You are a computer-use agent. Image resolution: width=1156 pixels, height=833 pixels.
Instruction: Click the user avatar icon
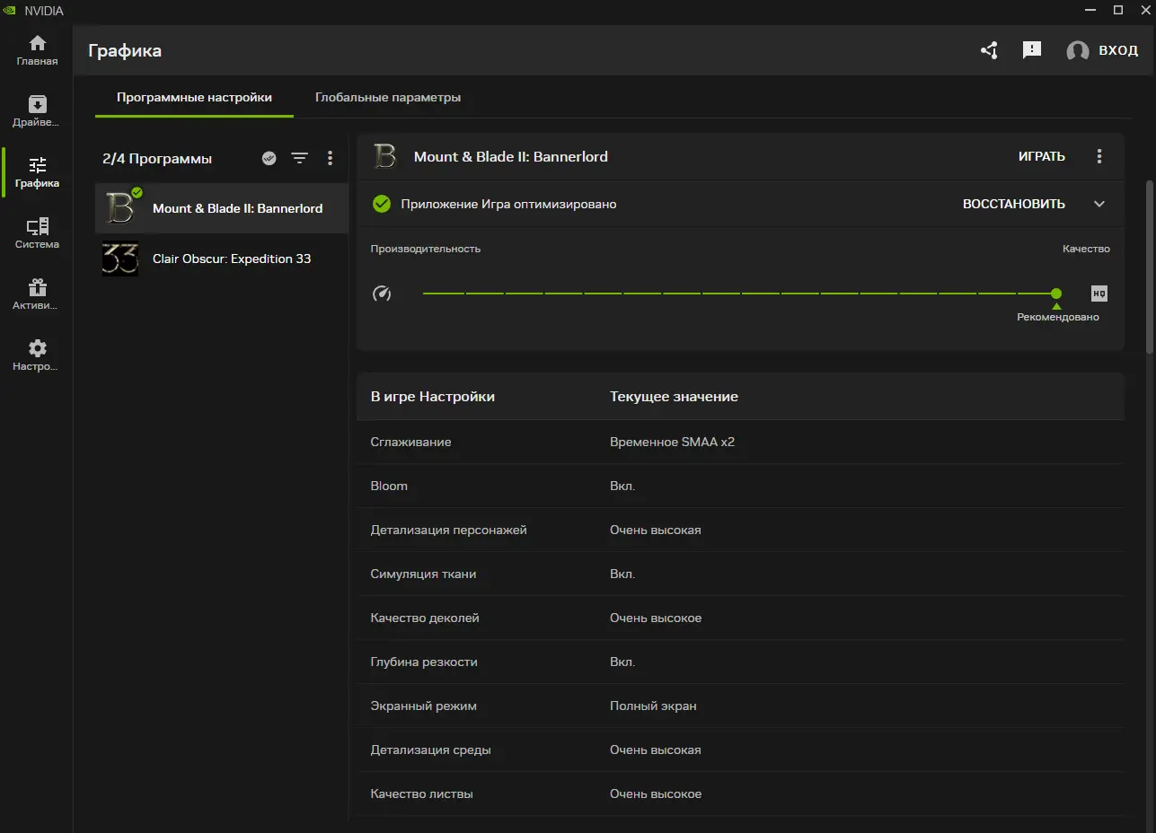[1078, 51]
